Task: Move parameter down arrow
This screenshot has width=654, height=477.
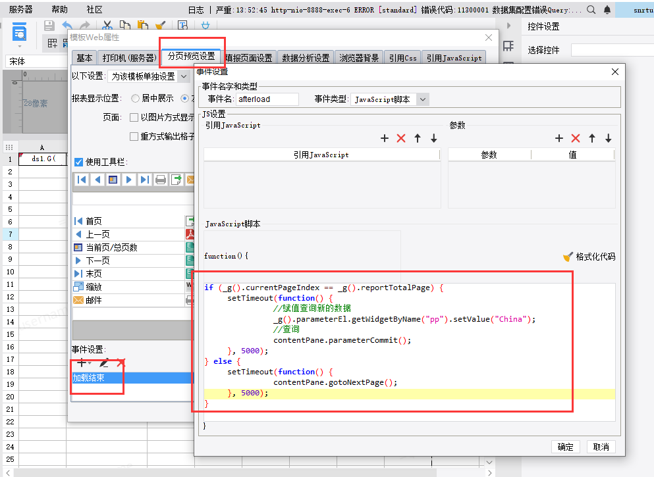Action: (x=608, y=138)
